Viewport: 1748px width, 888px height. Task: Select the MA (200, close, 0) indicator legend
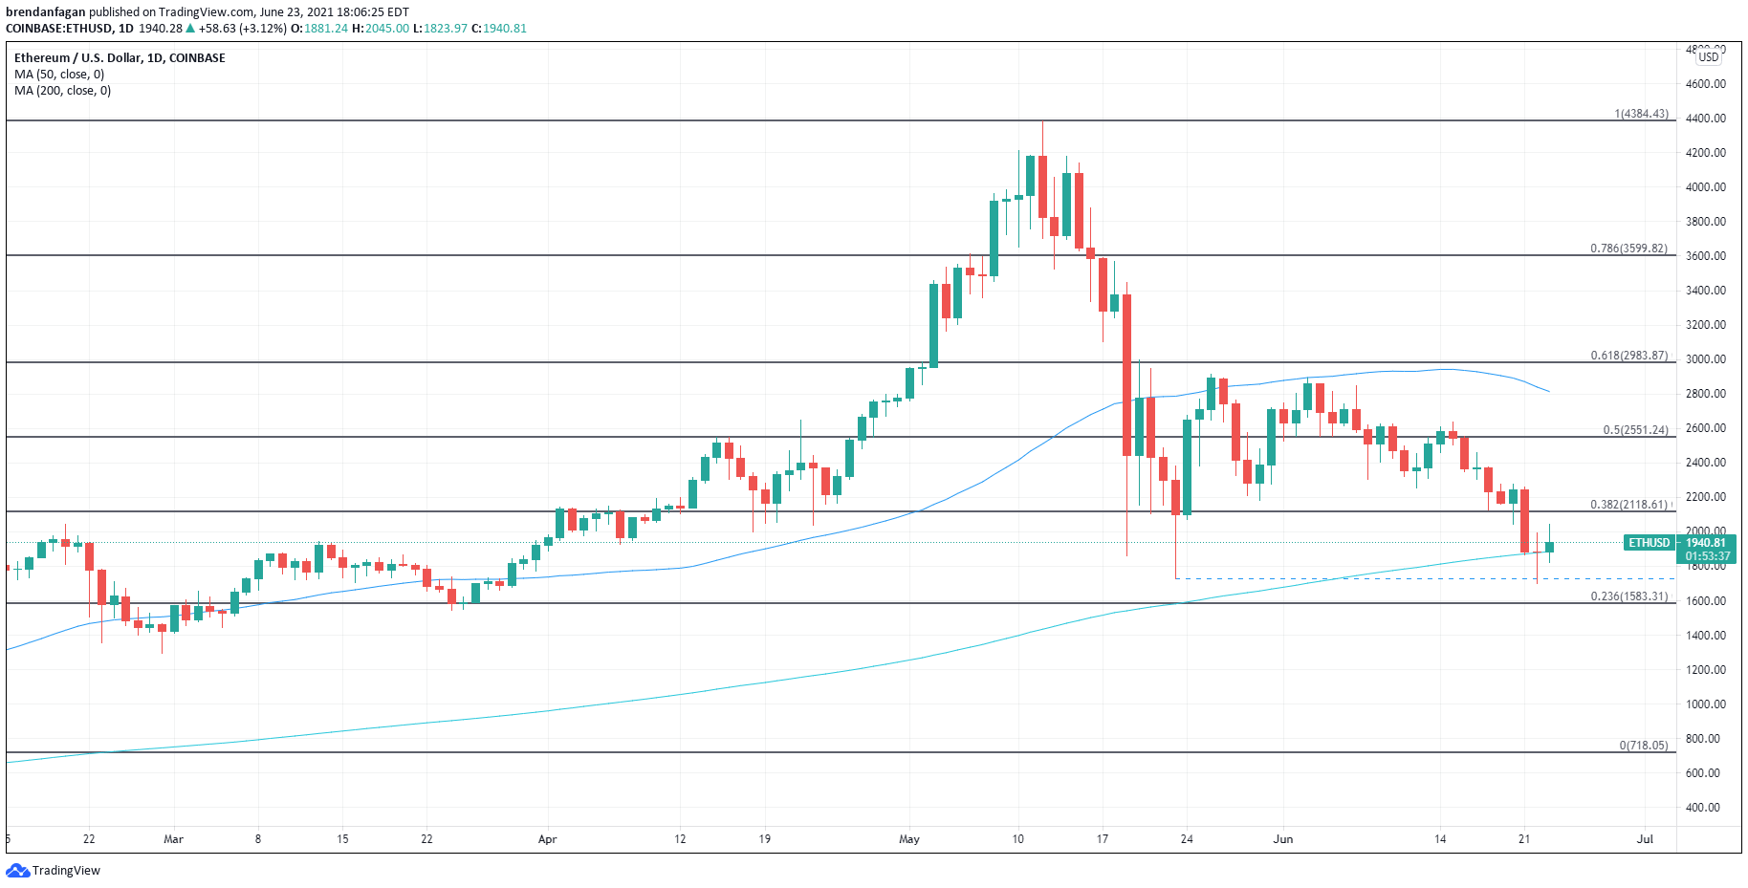click(x=62, y=91)
